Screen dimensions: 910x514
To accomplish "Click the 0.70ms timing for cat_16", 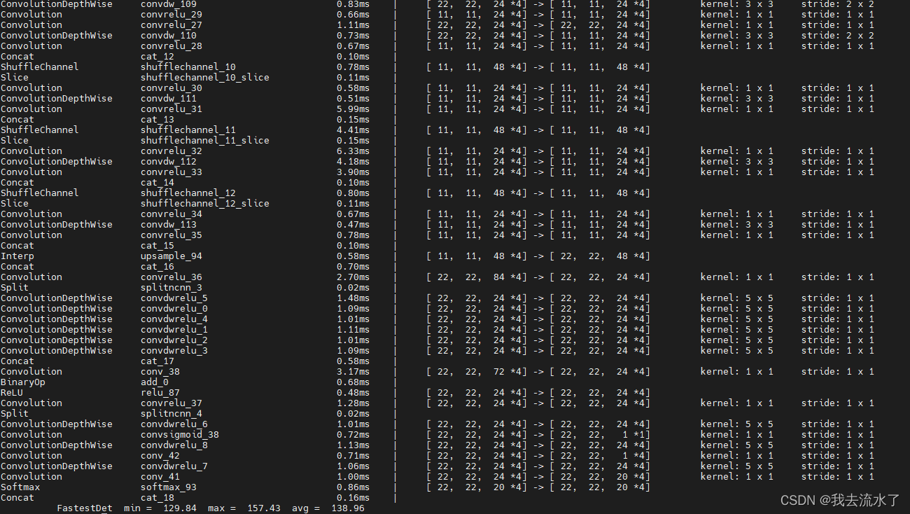I will coord(353,267).
